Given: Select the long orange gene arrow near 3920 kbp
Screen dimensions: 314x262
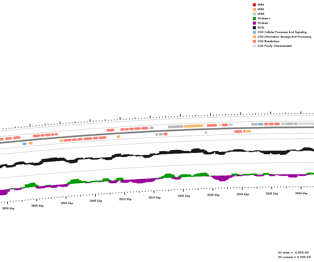Looking at the screenshot, I should (x=194, y=126).
